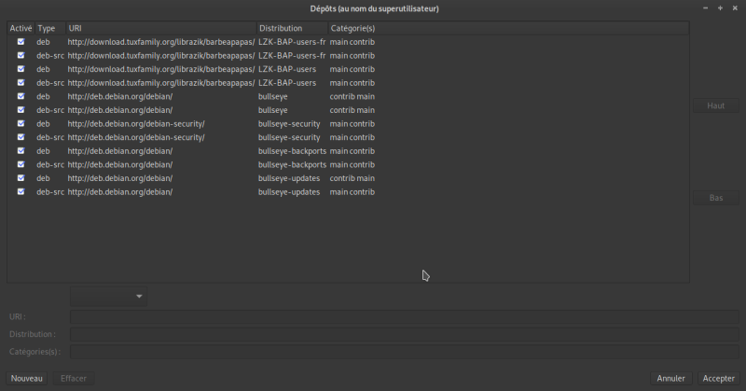Viewport: 746px width, 391px height.
Task: Select the debian URI in the deb bullseye row
Action: pos(120,96)
